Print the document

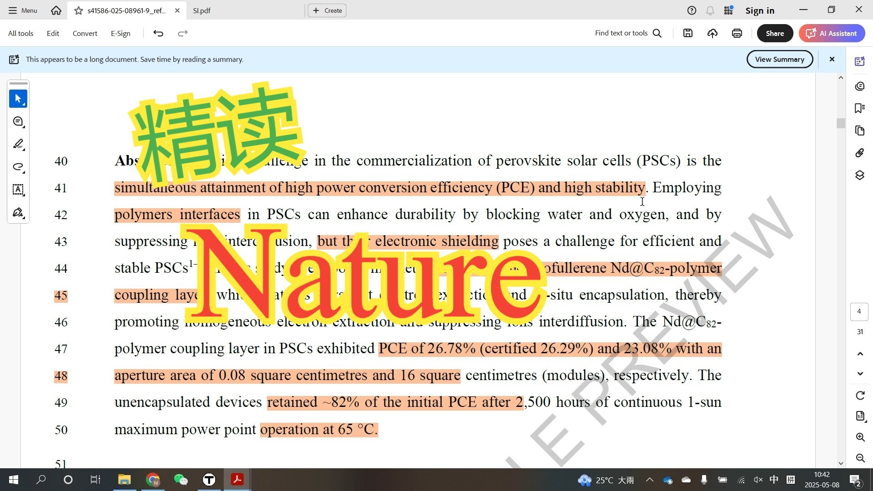(x=737, y=33)
